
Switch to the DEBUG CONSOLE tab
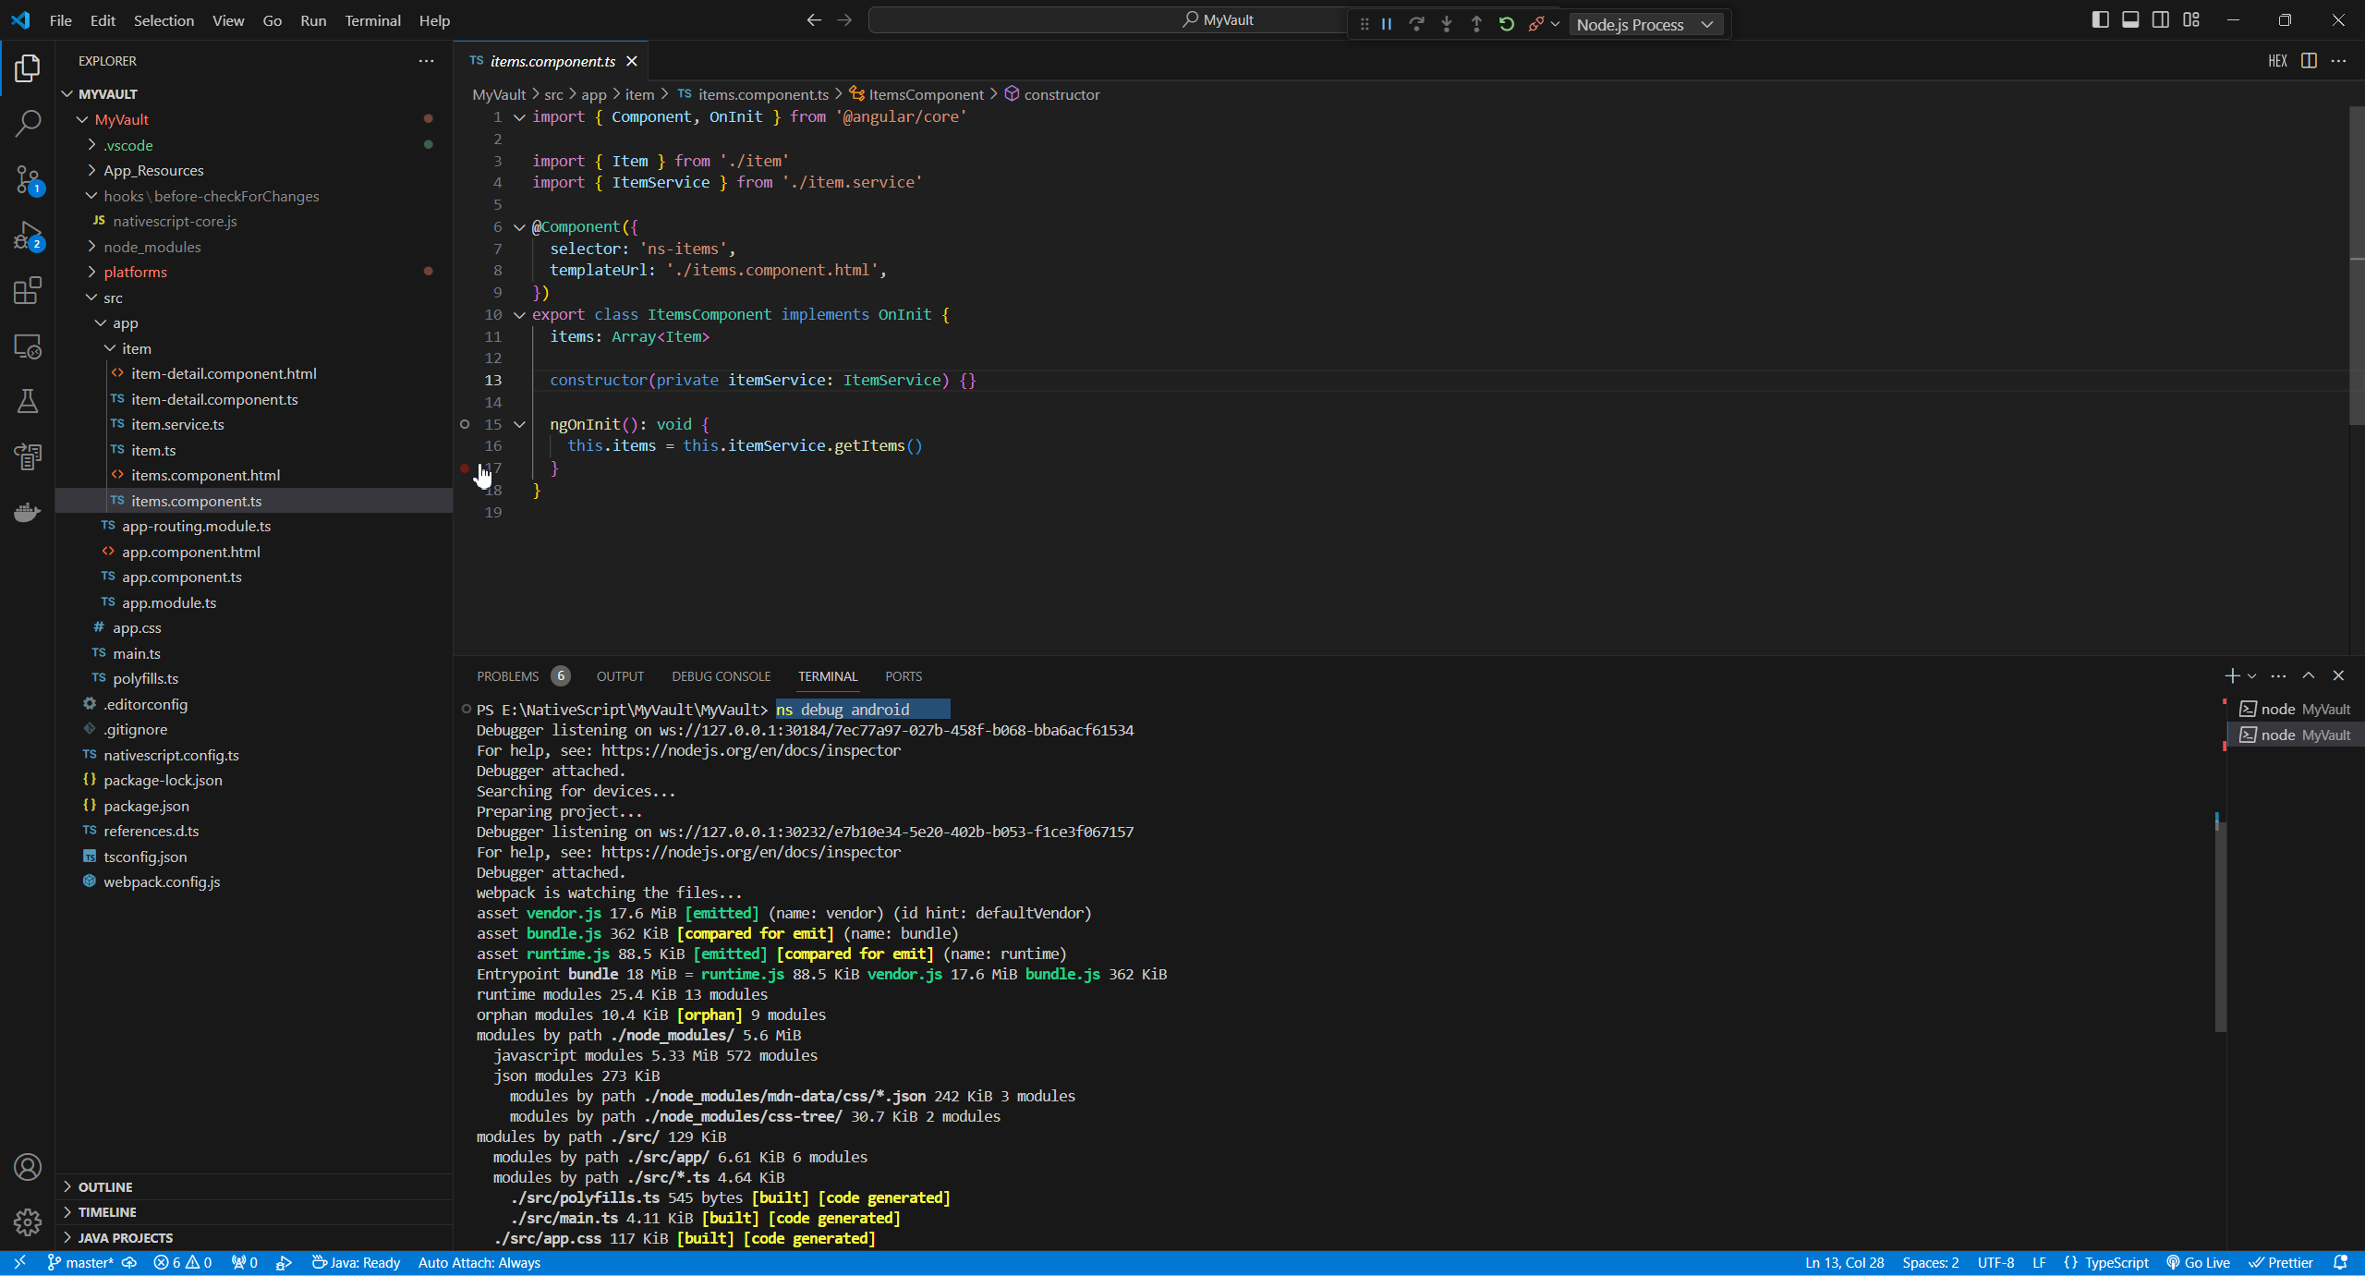(721, 676)
